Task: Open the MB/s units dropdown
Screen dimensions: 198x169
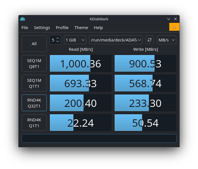Action: click(x=166, y=40)
